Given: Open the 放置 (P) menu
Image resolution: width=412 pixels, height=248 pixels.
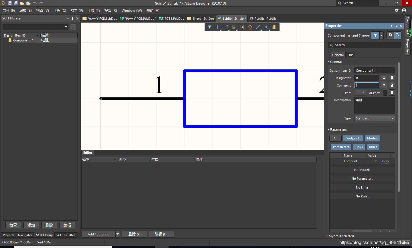Looking at the screenshot, I should click(x=77, y=11).
